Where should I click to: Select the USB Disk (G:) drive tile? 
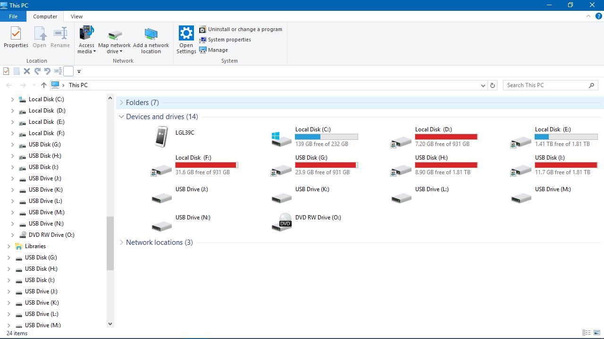click(315, 165)
